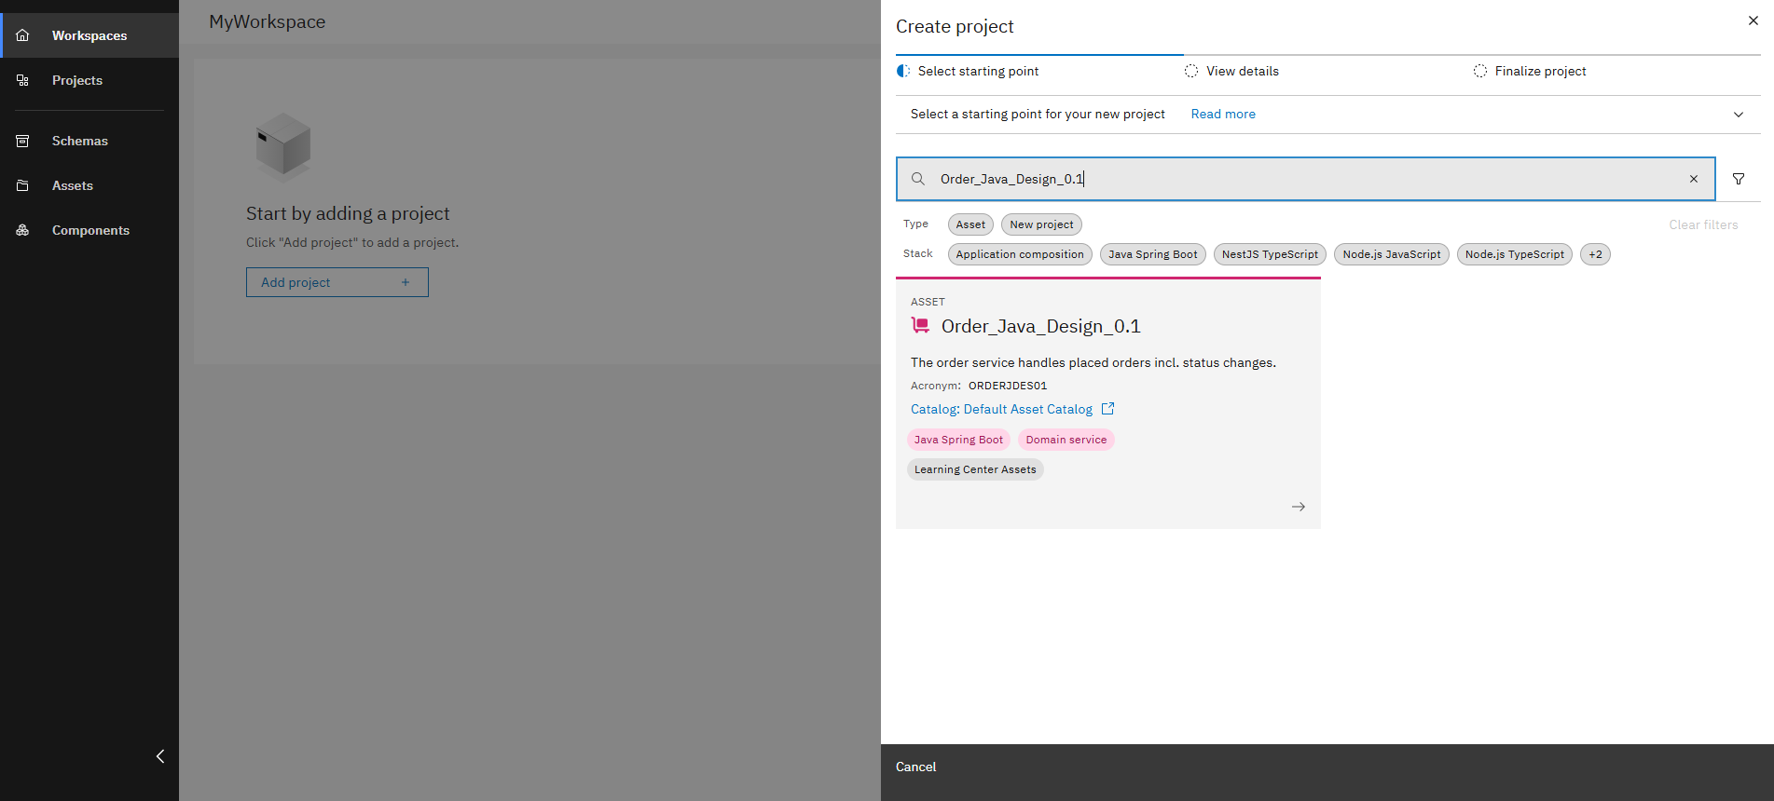Toggle the New project type filter
Image resolution: width=1774 pixels, height=801 pixels.
pos(1041,224)
